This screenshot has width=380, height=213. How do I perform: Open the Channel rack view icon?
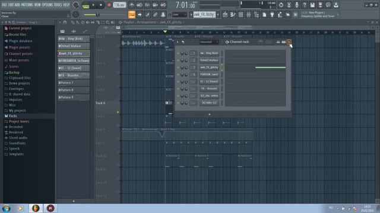[x=240, y=15]
